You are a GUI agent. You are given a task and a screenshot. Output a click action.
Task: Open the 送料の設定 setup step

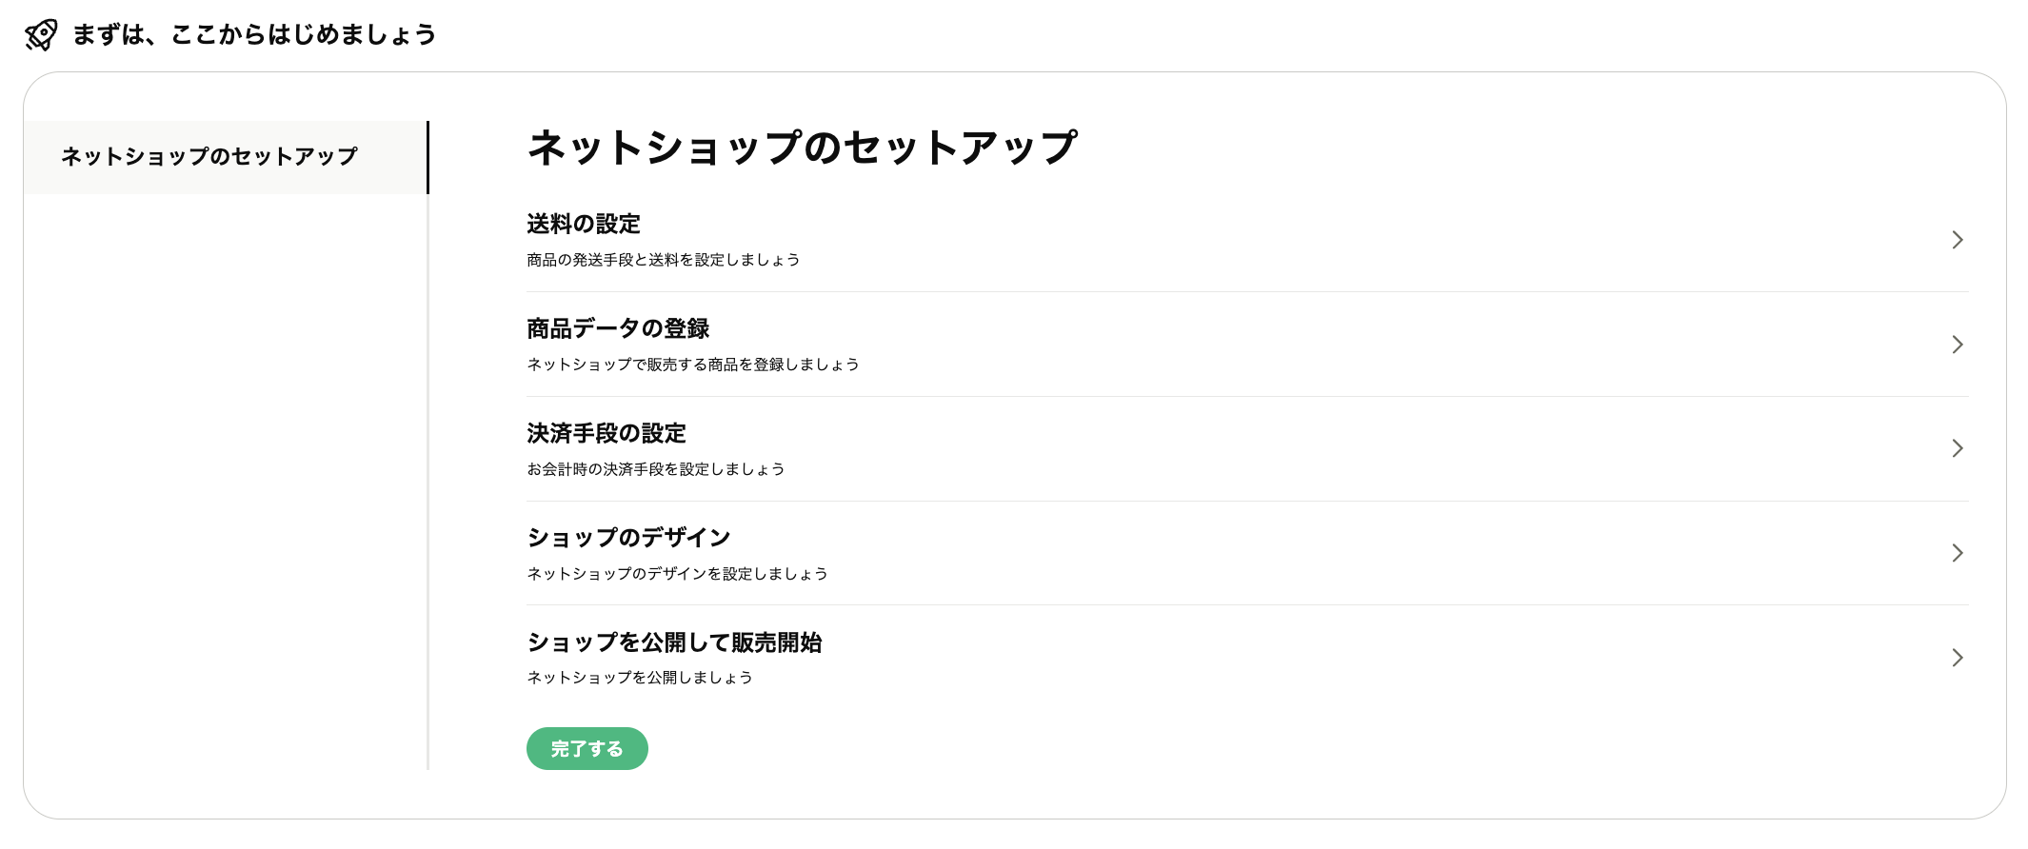click(583, 225)
